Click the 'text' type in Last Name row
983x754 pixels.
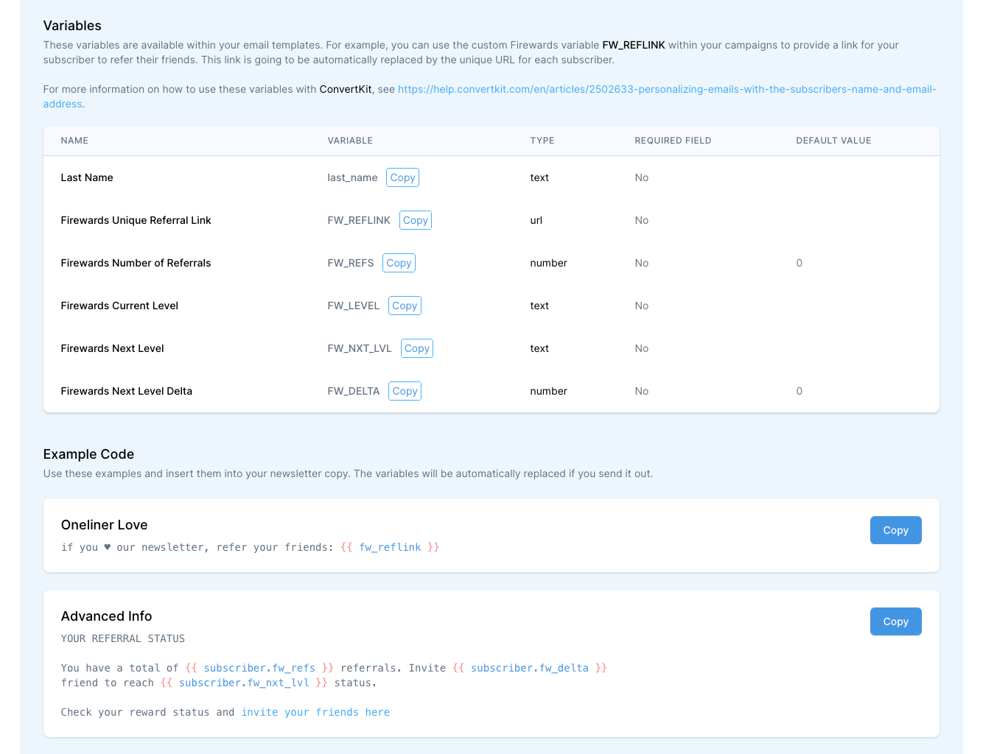point(539,177)
